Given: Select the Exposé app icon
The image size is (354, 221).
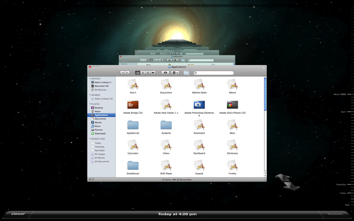Looking at the screenshot, I should tap(199, 166).
